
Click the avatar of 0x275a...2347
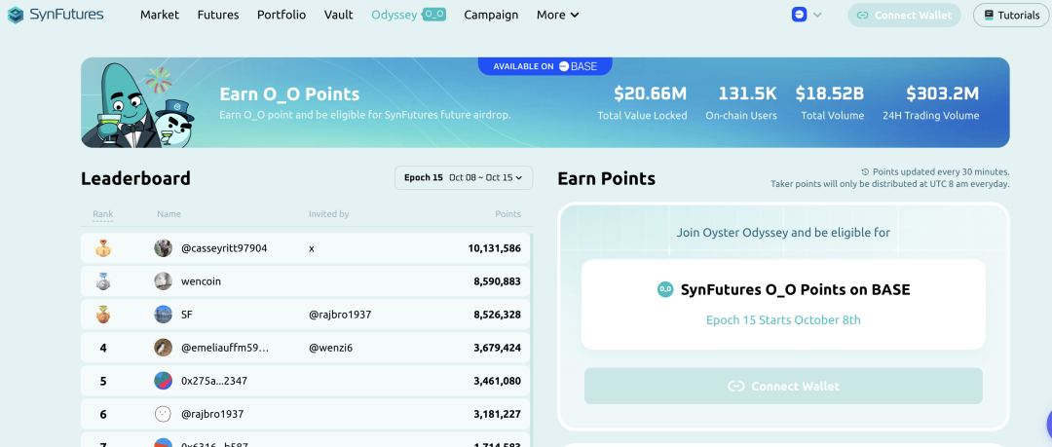pyautogui.click(x=163, y=381)
